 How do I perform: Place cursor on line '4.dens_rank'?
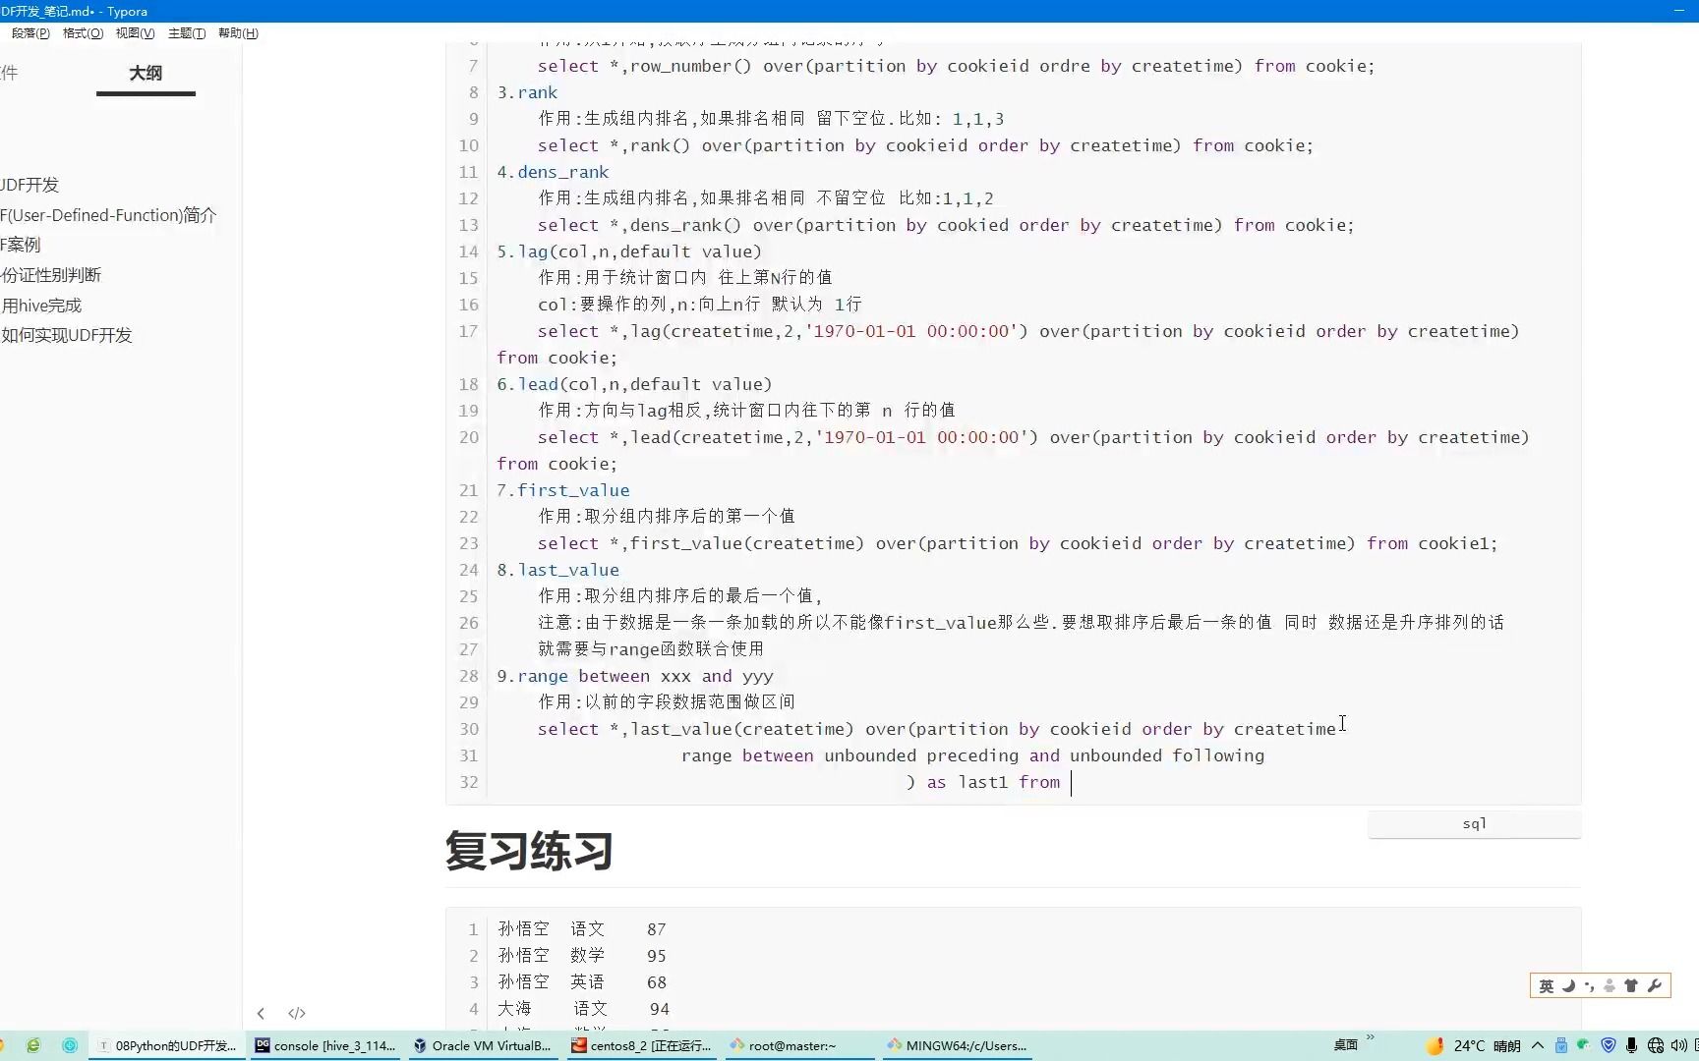pyautogui.click(x=553, y=172)
